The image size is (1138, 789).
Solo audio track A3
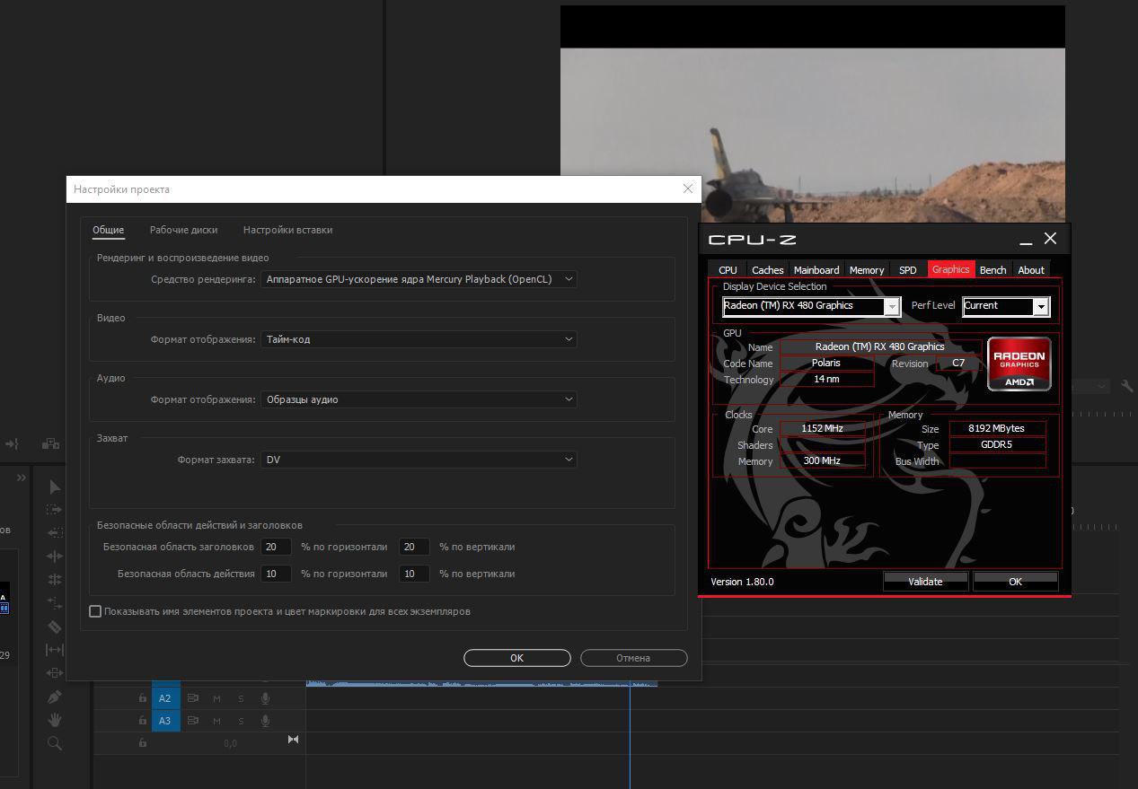(241, 721)
